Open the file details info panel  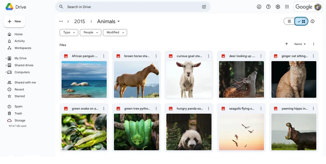click(313, 21)
